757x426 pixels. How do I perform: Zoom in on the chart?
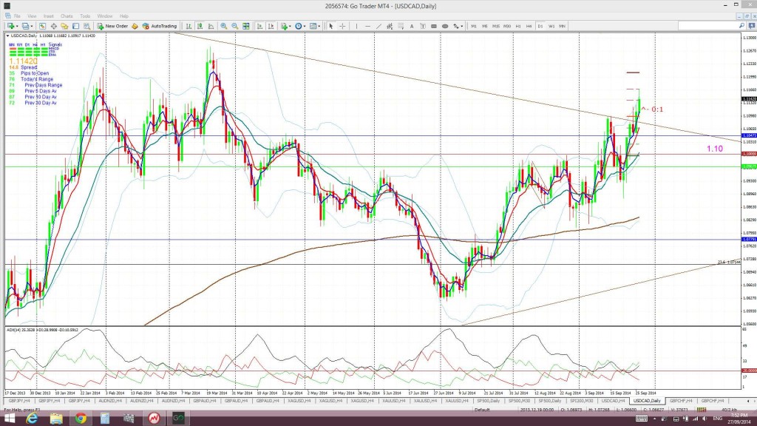pos(223,26)
